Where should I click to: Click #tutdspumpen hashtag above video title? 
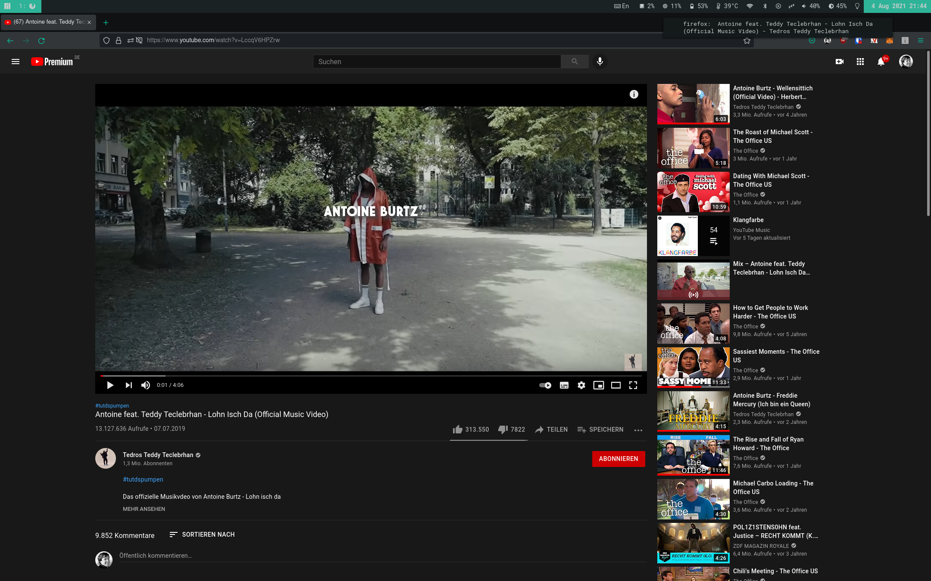click(x=112, y=405)
